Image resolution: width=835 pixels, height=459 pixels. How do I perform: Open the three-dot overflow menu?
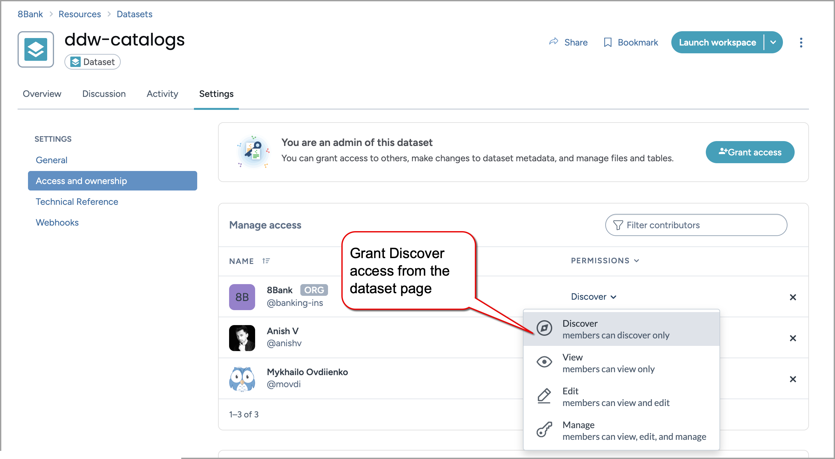[x=801, y=42]
